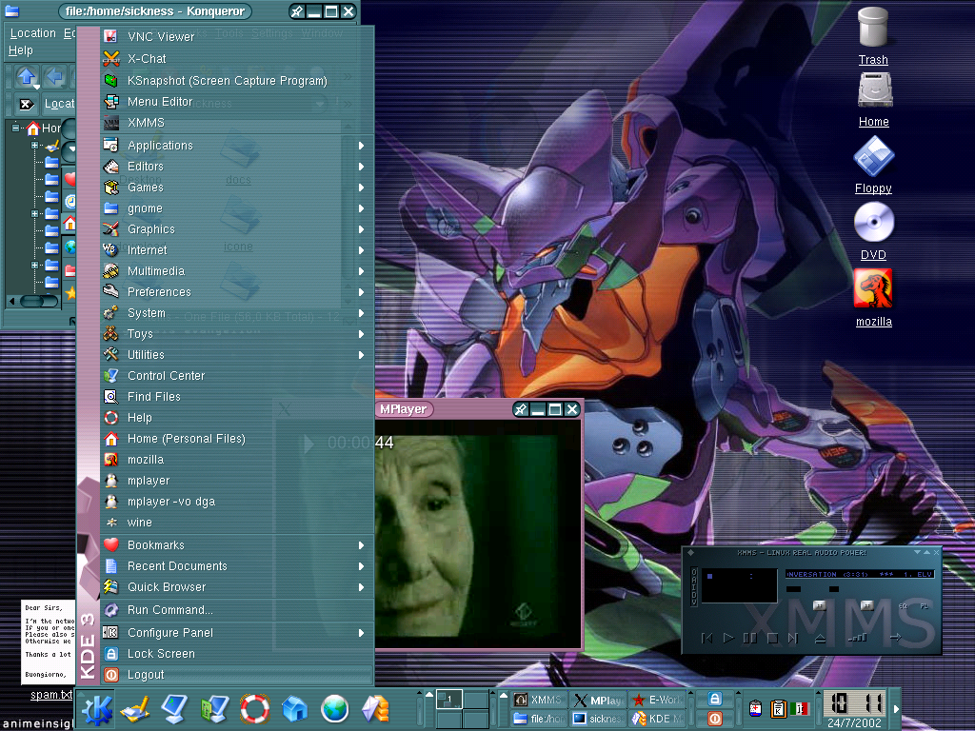The image size is (975, 731).
Task: Open Klipper clipboard tray icon
Action: pos(778,708)
